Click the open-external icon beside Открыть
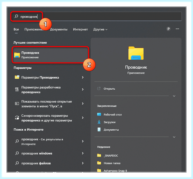This screenshot has height=179, width=193. click(99, 88)
